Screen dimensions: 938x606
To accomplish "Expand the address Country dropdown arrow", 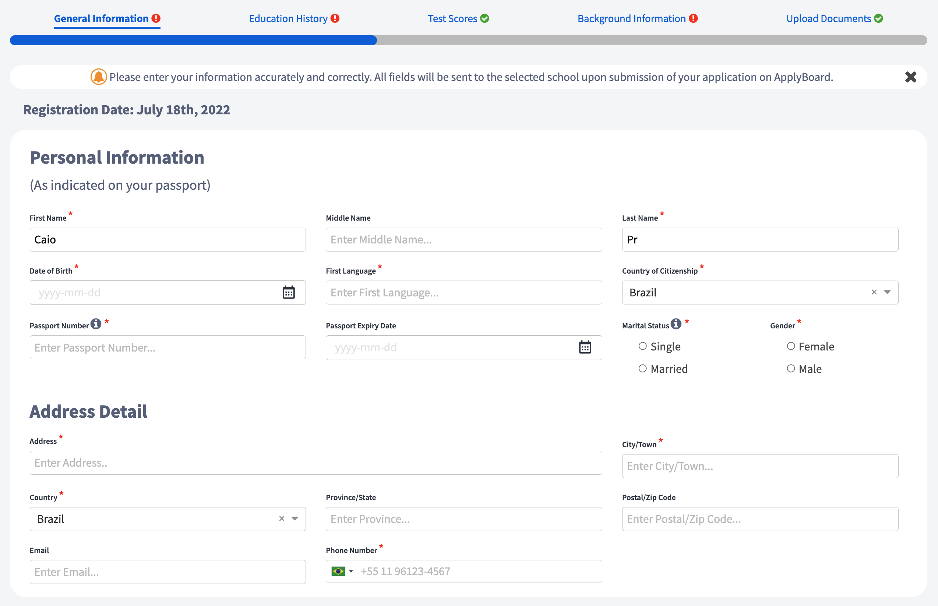I will click(295, 518).
